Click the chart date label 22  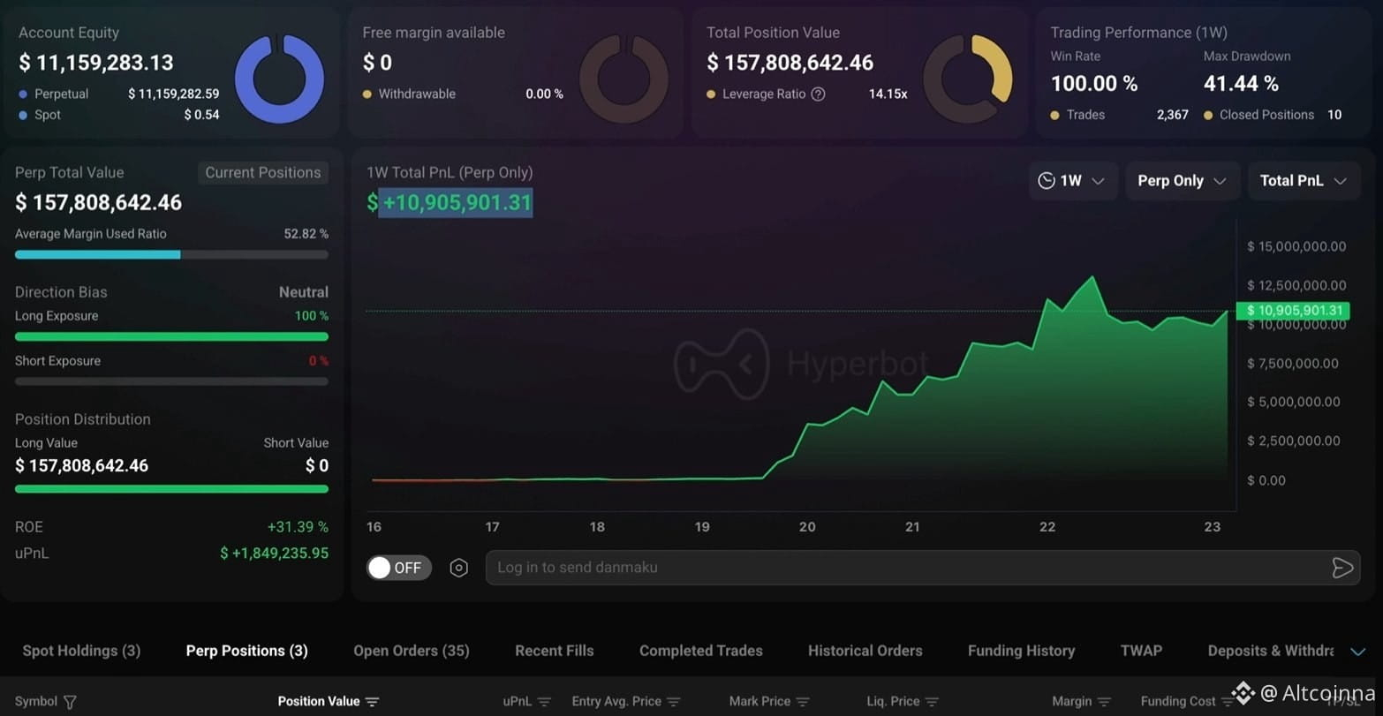click(x=1047, y=527)
